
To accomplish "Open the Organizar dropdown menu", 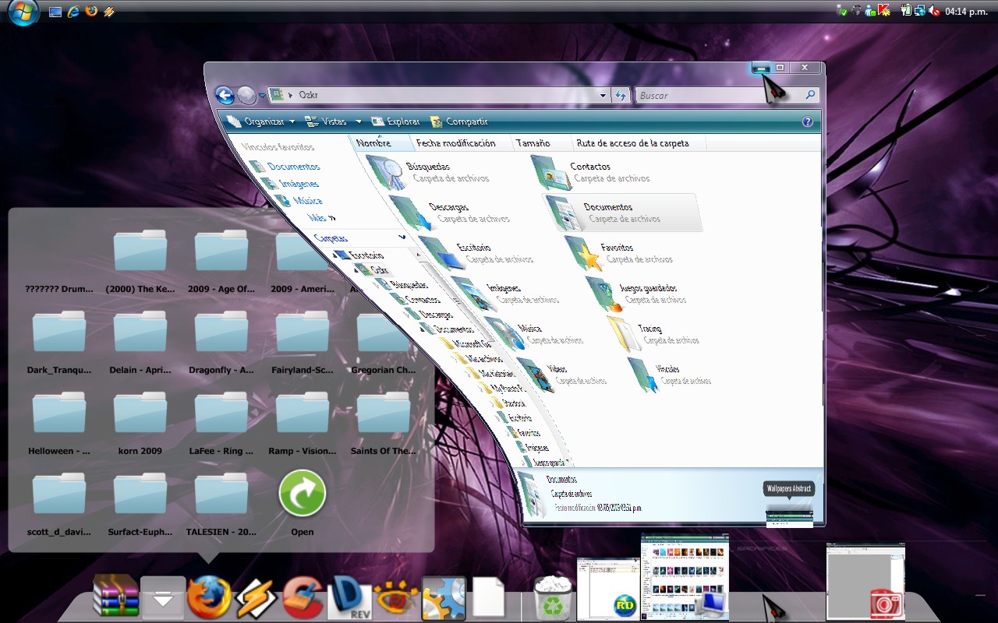I will [269, 121].
